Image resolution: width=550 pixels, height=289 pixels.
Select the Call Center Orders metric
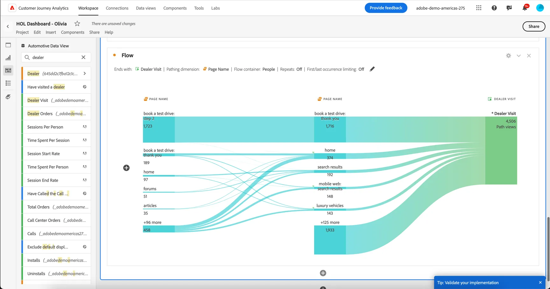point(56,220)
